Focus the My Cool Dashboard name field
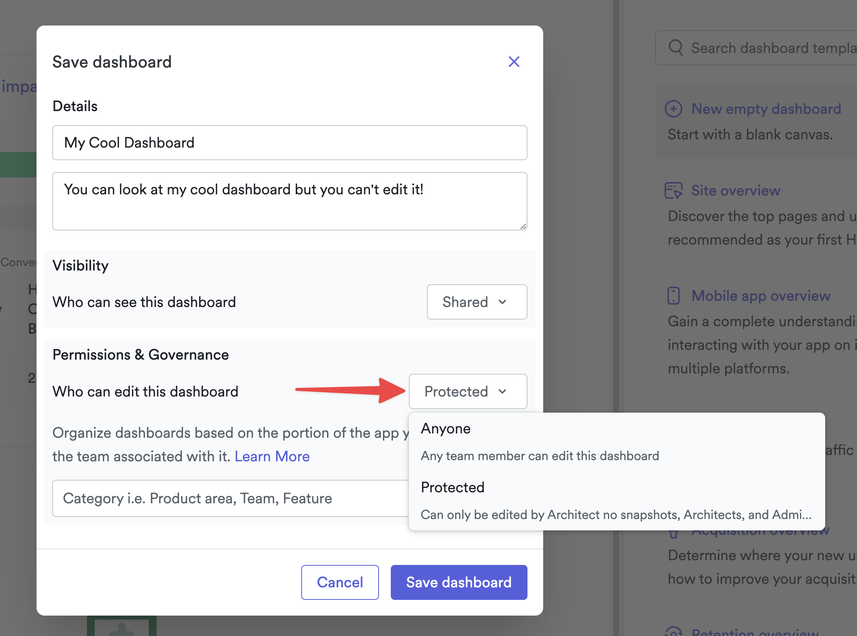Viewport: 857px width, 636px height. click(x=289, y=143)
